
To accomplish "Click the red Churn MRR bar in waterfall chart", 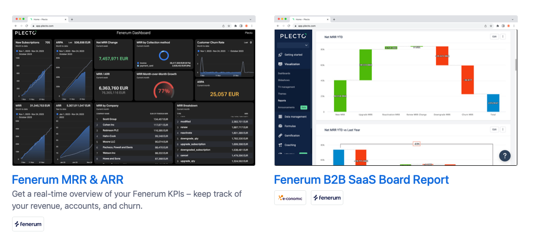I will [x=468, y=80].
